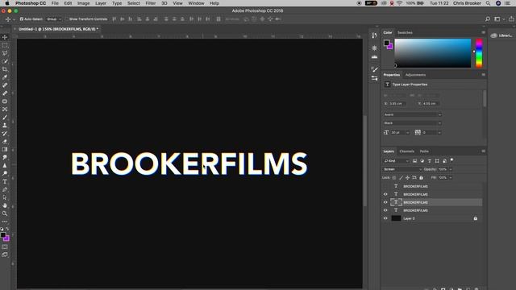Open Photoshop search magnifier icon in options bar
Viewport: 516px width, 290px height.
[x=488, y=19]
